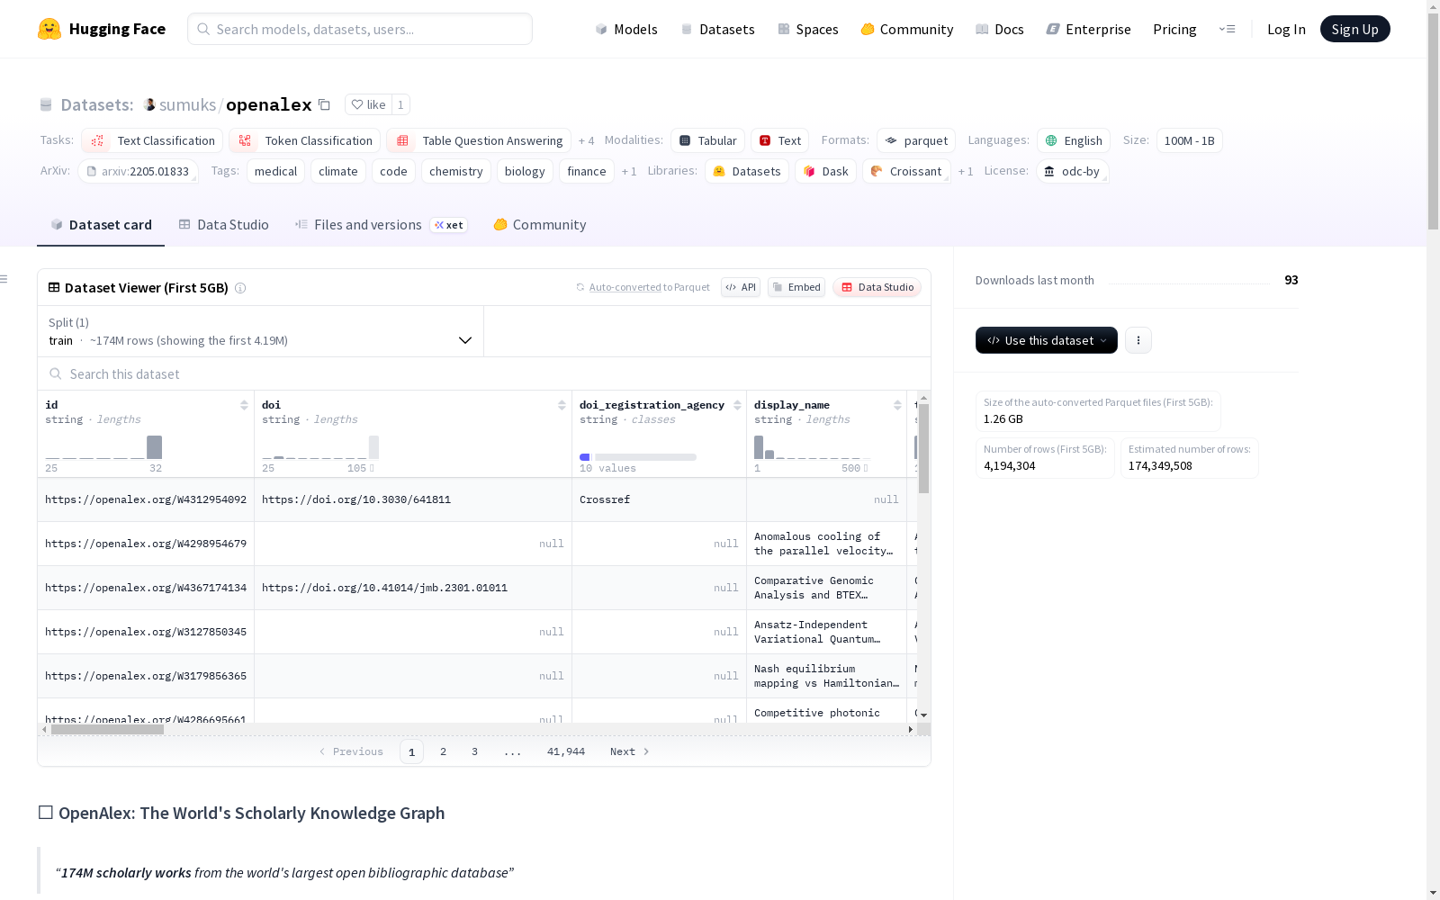Click Log In

coord(1286,29)
